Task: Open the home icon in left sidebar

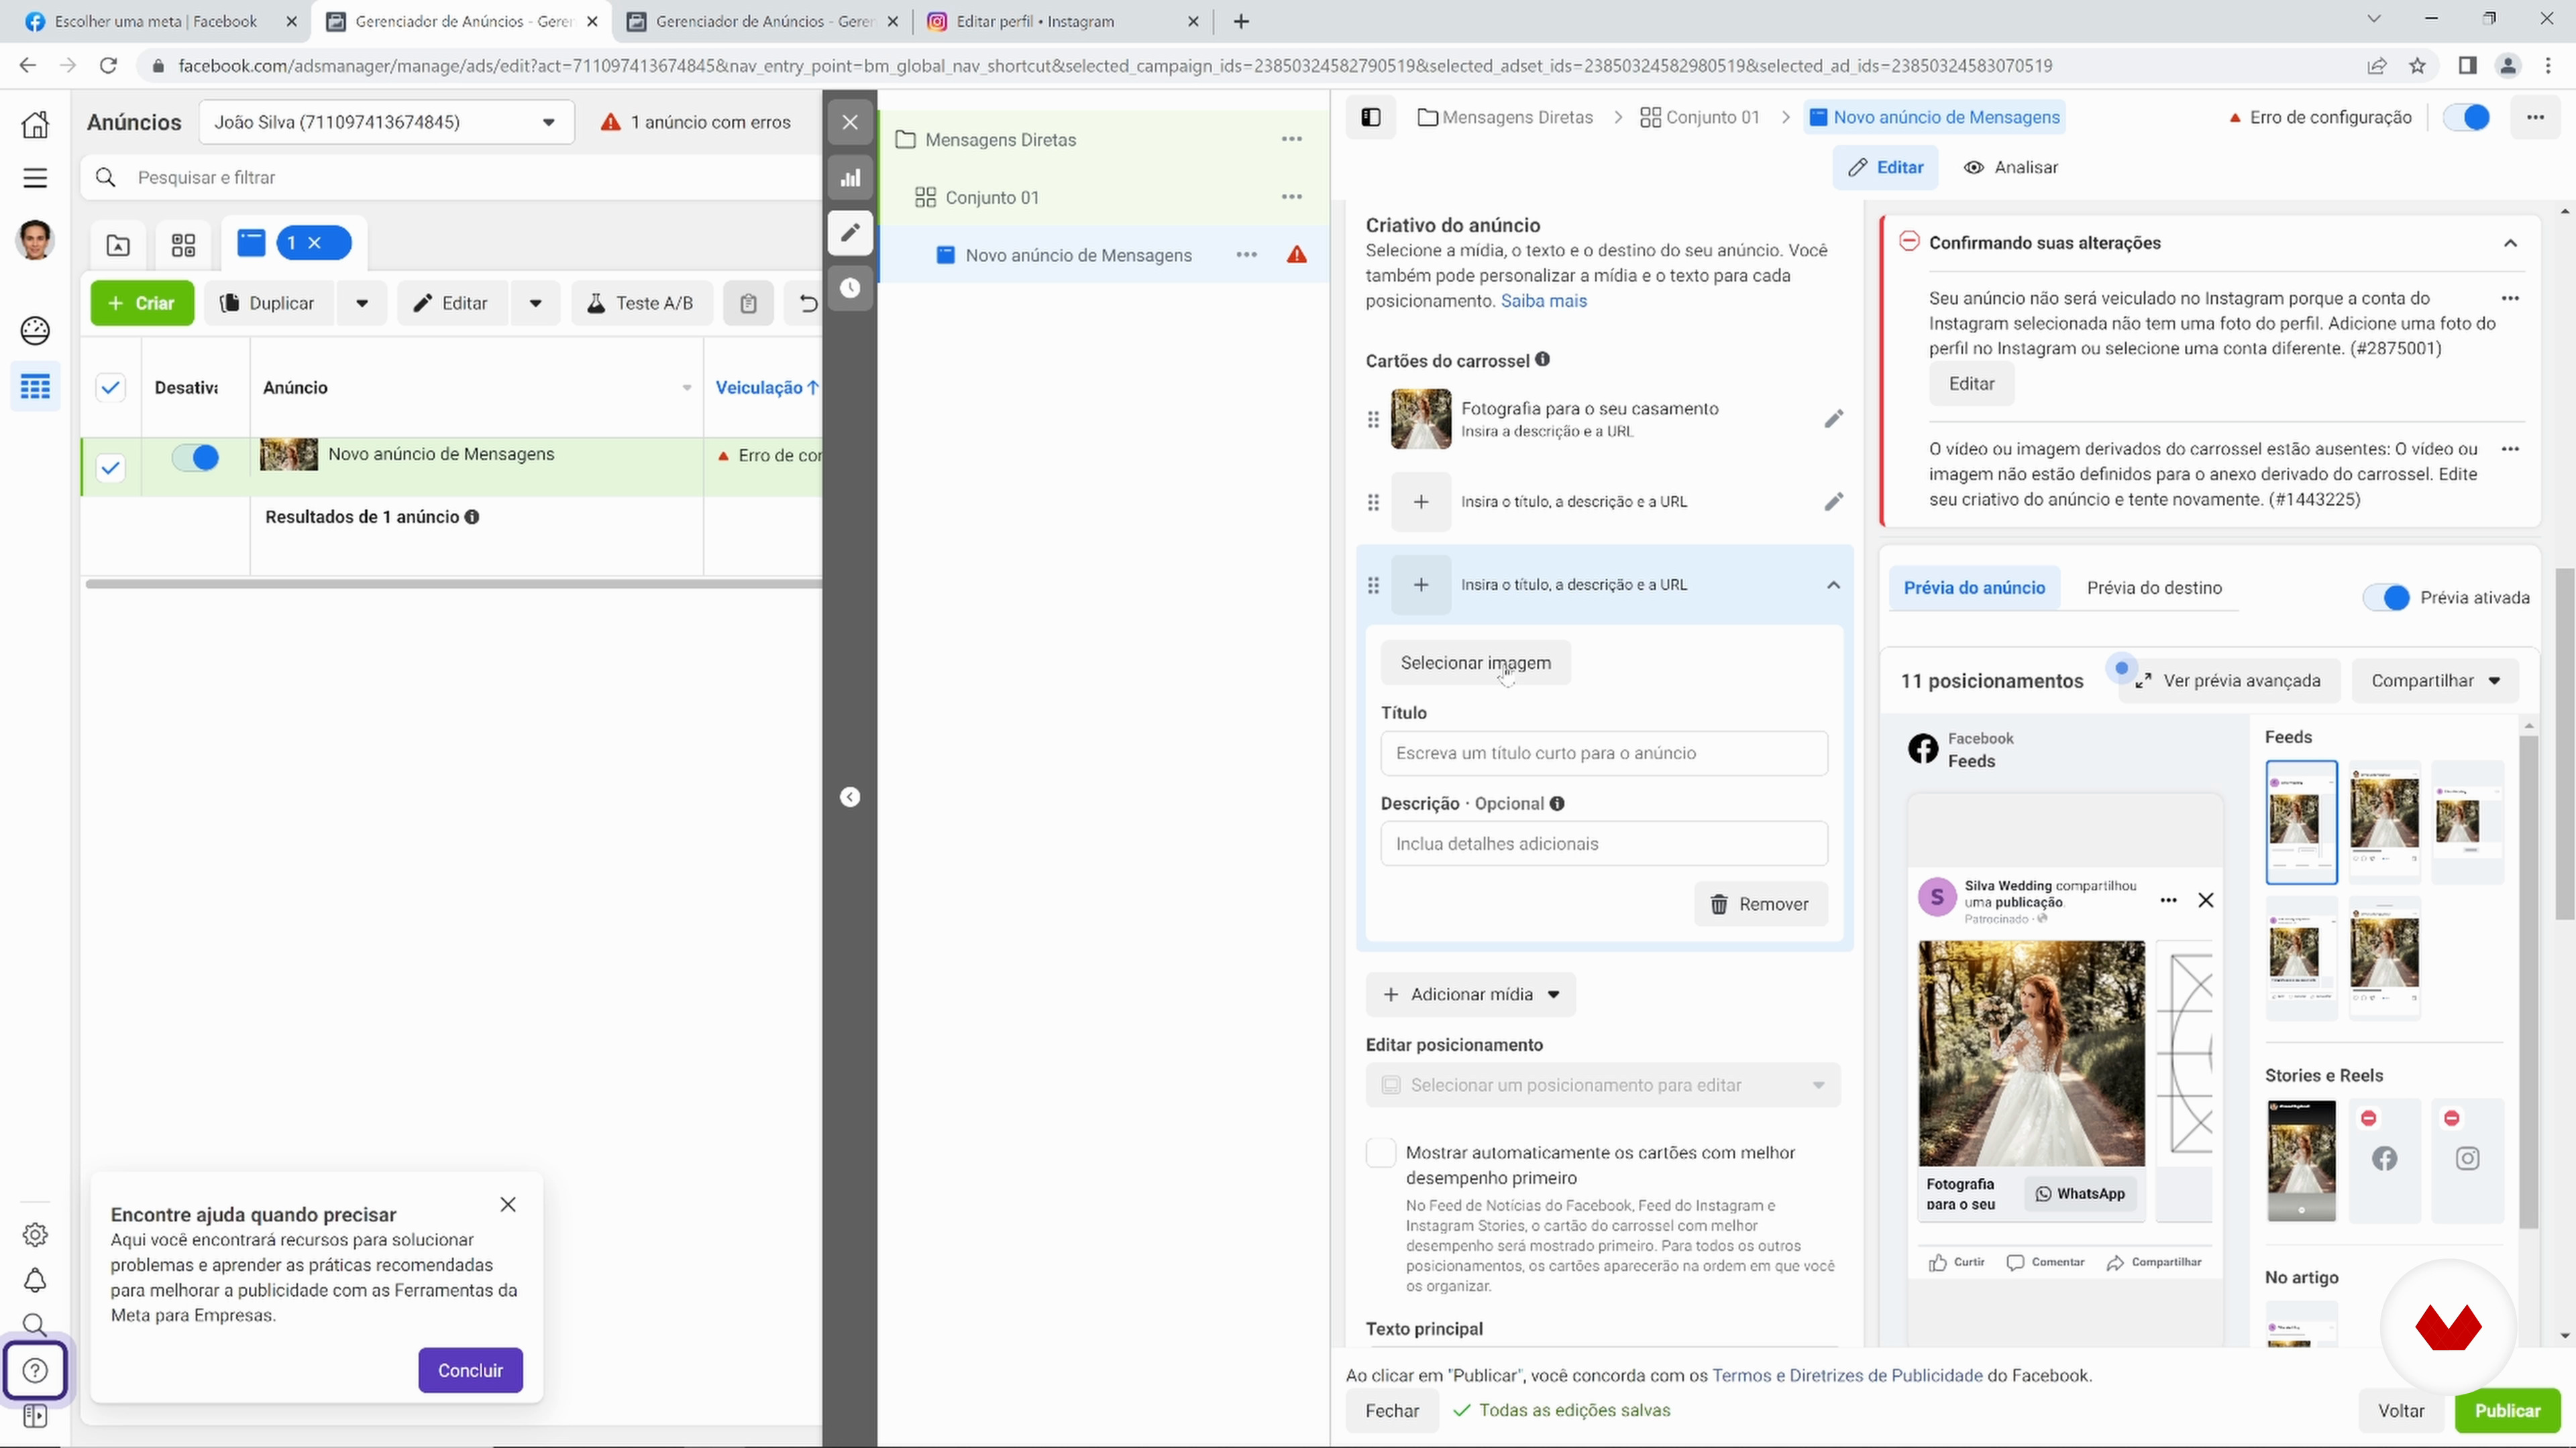Action: [35, 124]
